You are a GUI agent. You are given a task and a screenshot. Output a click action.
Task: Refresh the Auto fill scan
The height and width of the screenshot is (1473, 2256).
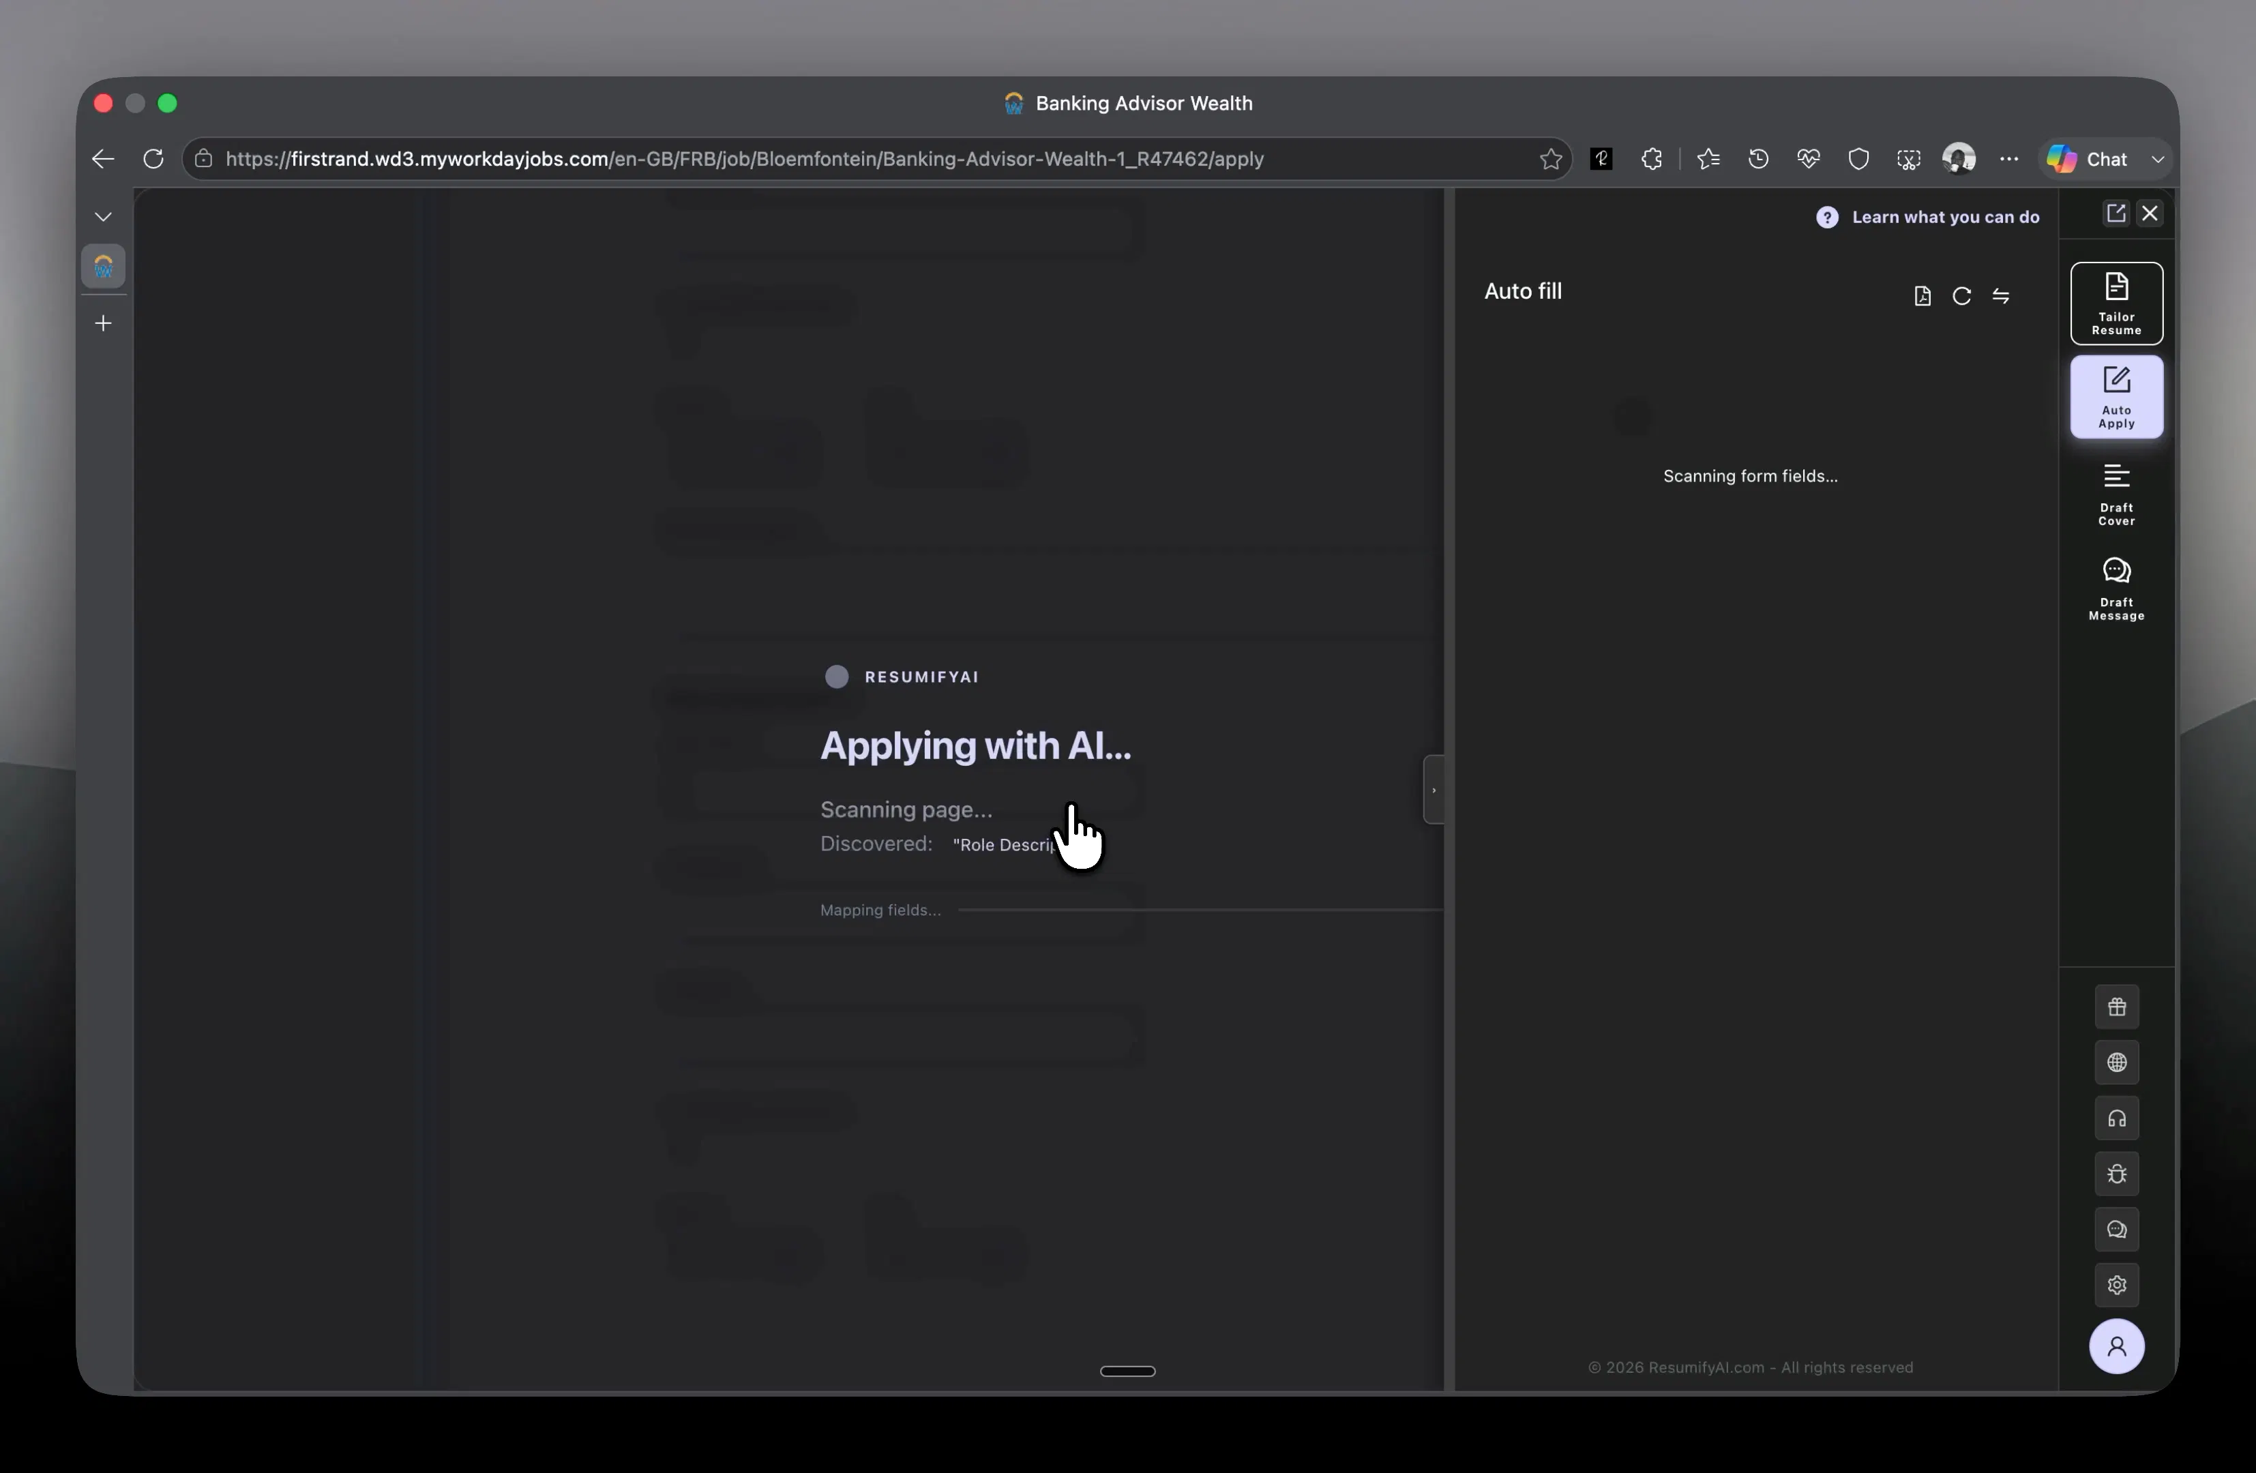pos(1961,297)
